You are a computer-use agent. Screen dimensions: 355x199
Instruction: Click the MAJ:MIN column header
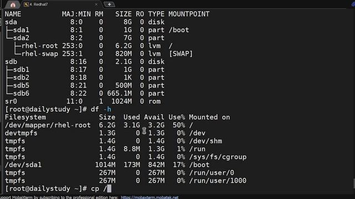pyautogui.click(x=77, y=14)
